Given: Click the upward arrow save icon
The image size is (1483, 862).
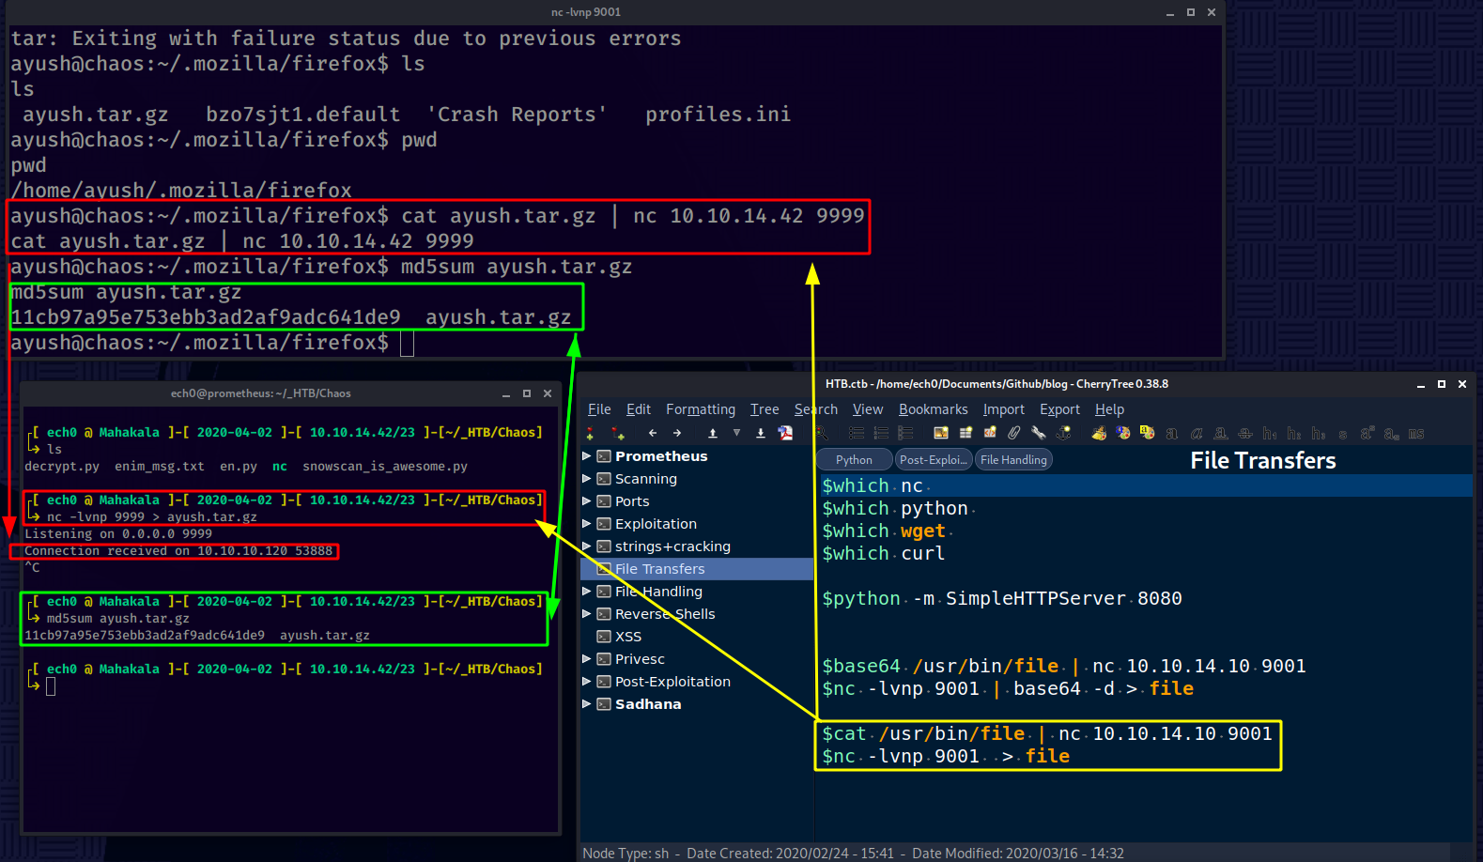Looking at the screenshot, I should [x=712, y=433].
